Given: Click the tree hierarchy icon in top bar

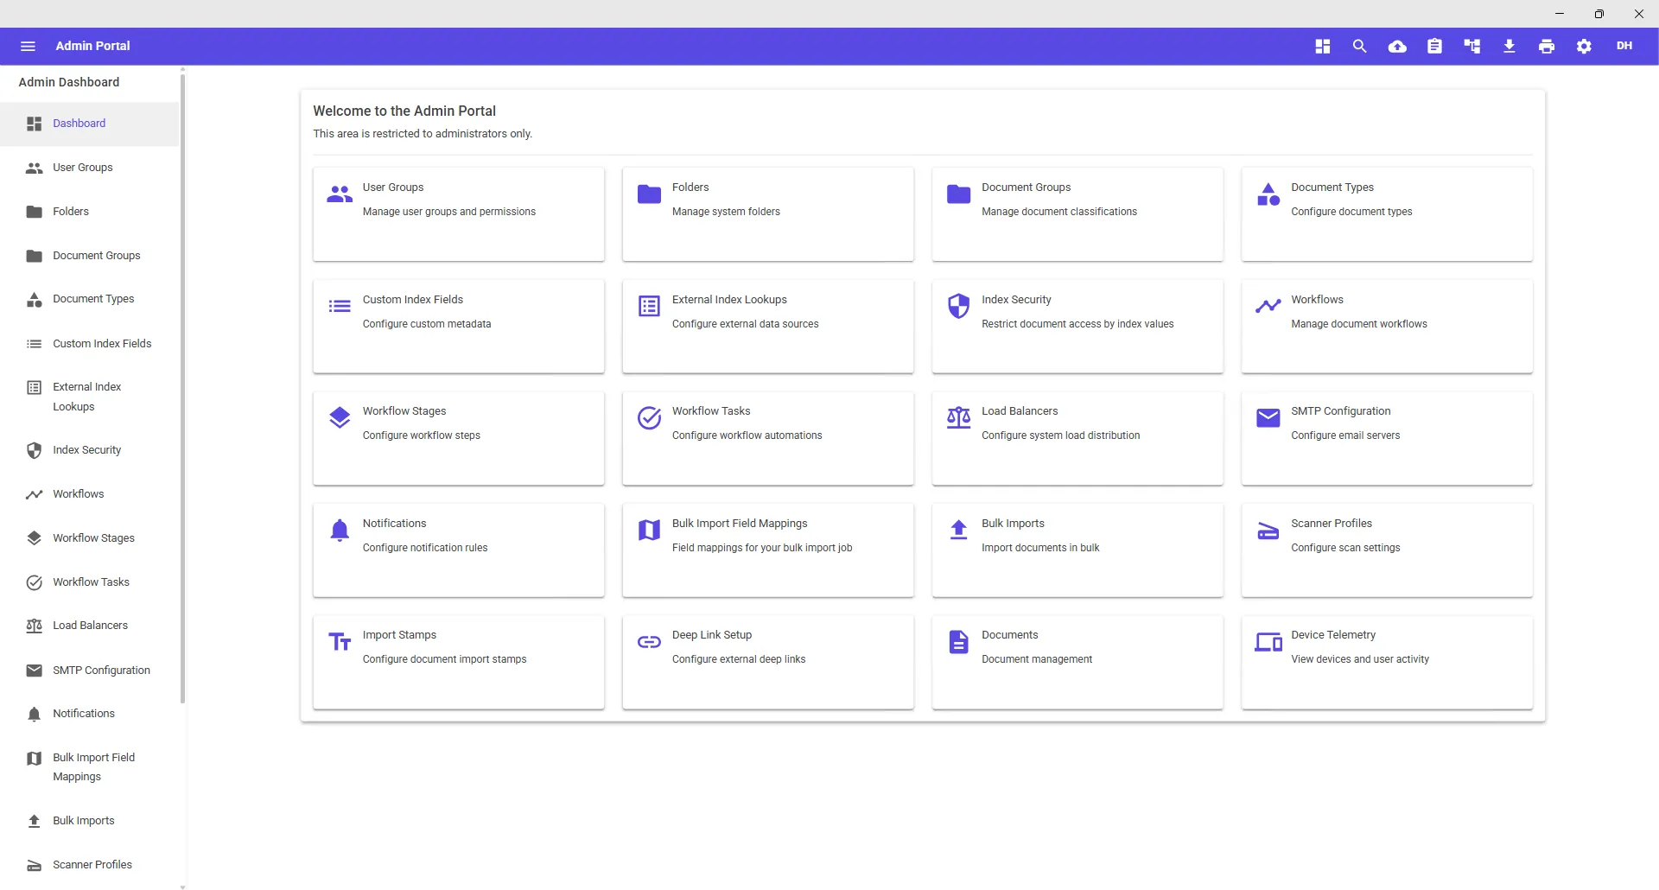Looking at the screenshot, I should coord(1471,46).
